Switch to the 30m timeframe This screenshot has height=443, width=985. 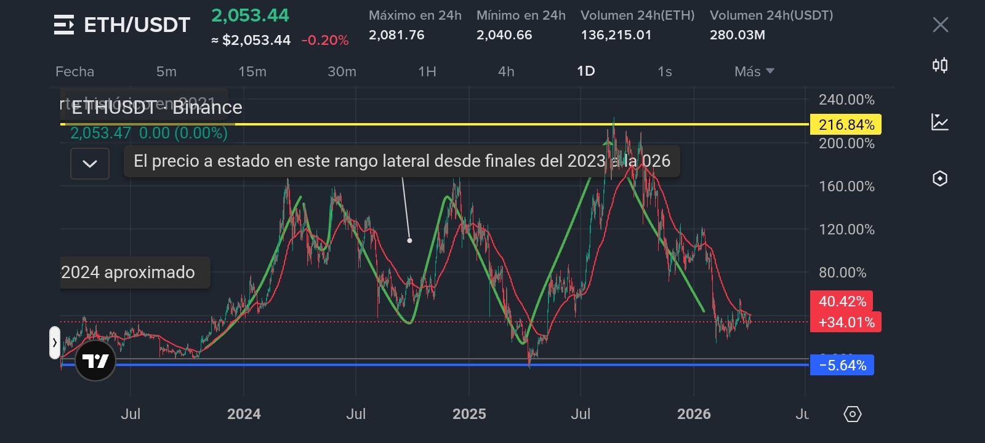click(342, 71)
